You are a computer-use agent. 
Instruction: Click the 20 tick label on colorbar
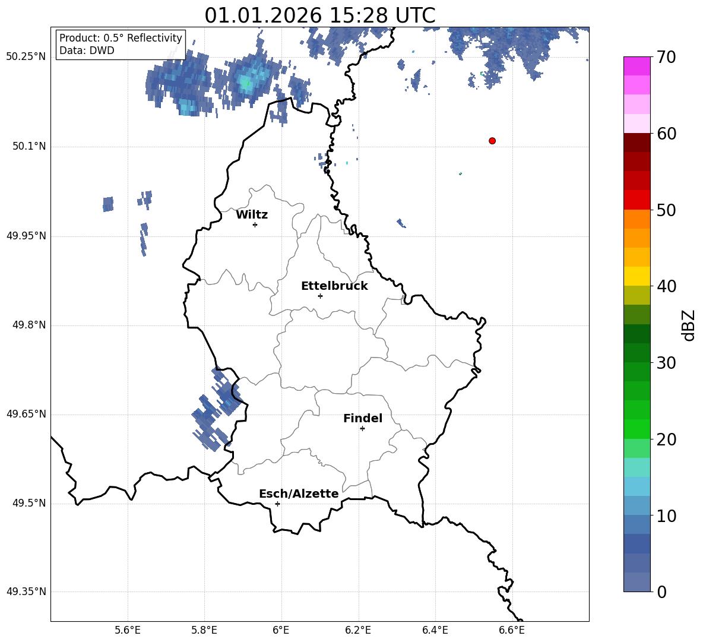click(x=666, y=439)
